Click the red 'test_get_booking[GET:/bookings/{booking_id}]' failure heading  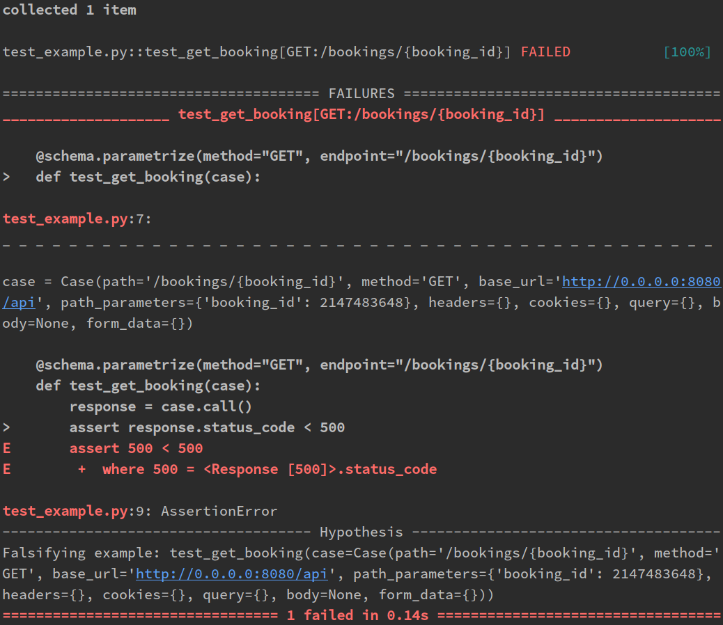tap(361, 114)
